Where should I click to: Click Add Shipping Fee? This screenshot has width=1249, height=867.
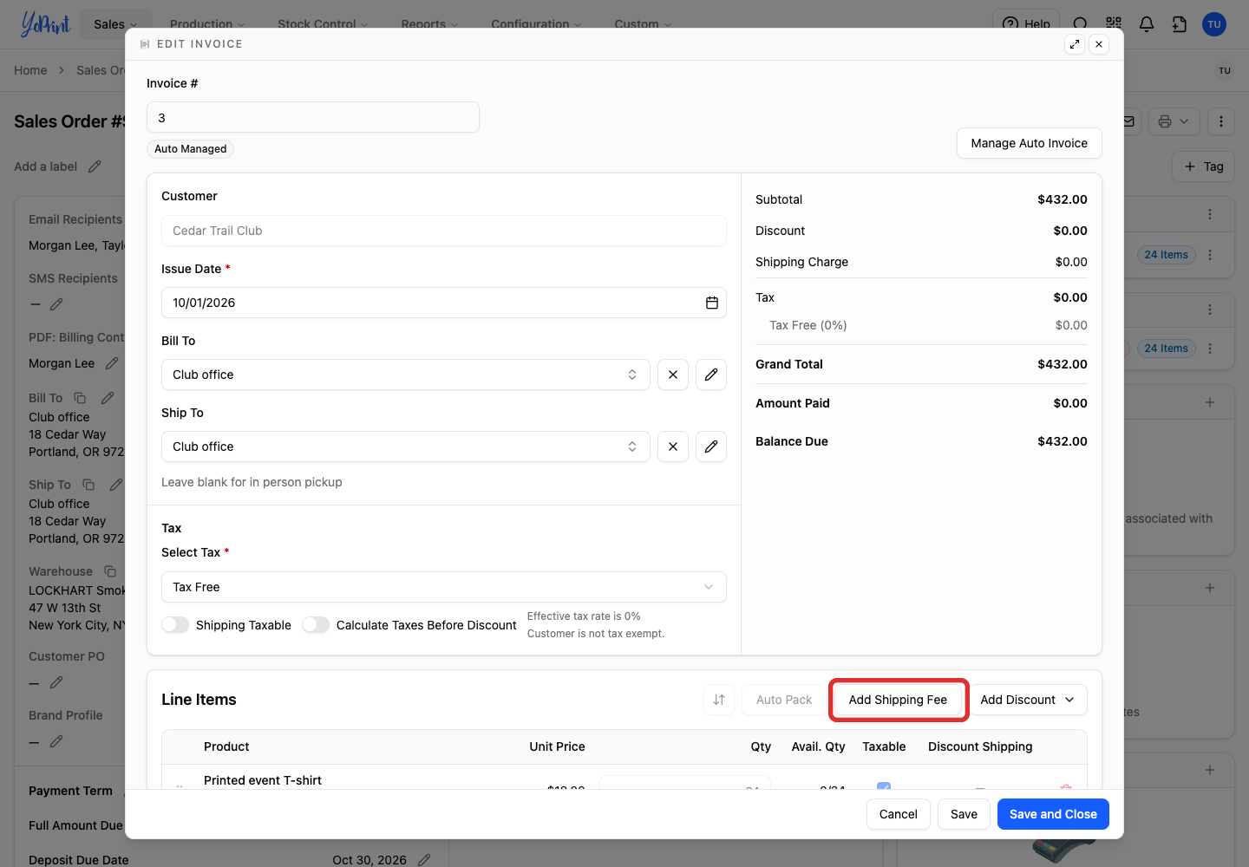click(898, 700)
